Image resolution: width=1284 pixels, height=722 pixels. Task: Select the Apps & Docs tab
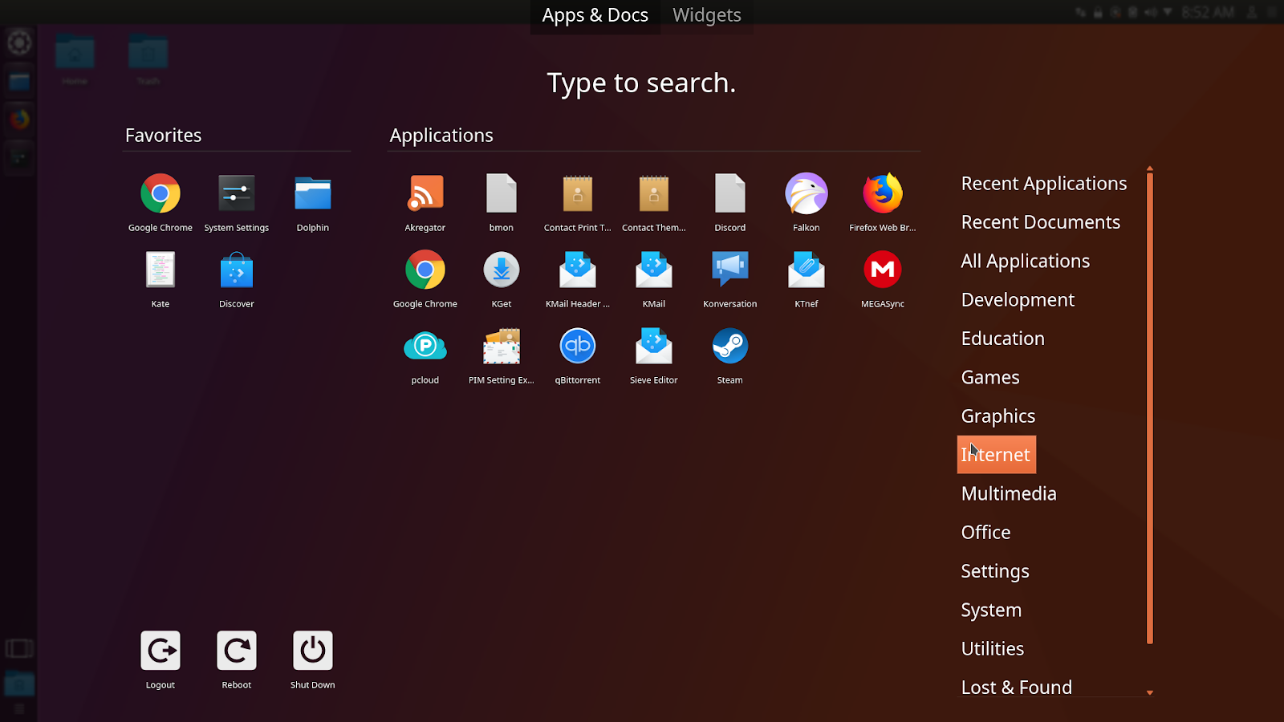(x=595, y=14)
